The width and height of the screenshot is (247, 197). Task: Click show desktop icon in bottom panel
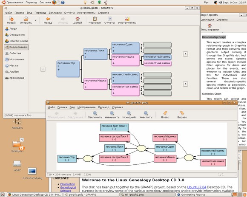click(3, 194)
